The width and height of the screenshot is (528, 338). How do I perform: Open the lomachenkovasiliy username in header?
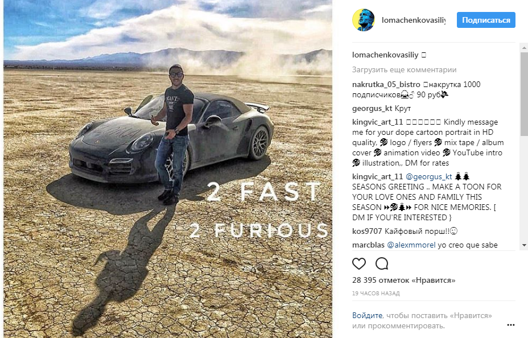[414, 20]
